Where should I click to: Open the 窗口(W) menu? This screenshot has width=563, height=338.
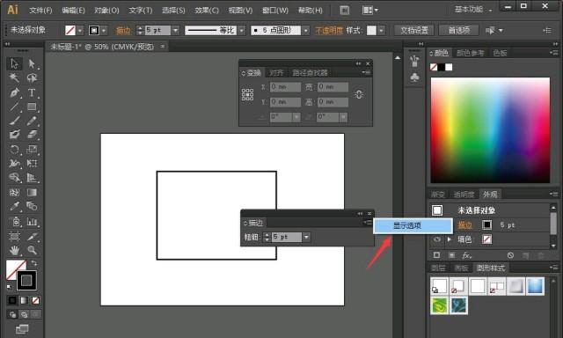pyautogui.click(x=275, y=11)
